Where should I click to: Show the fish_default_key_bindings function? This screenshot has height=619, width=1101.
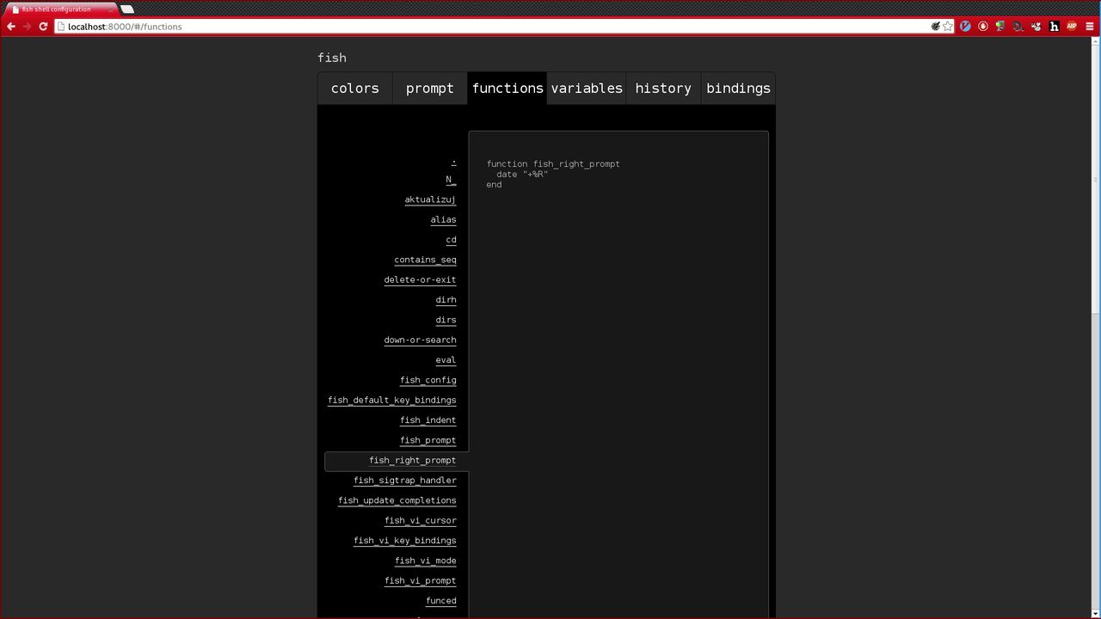pyautogui.click(x=391, y=400)
